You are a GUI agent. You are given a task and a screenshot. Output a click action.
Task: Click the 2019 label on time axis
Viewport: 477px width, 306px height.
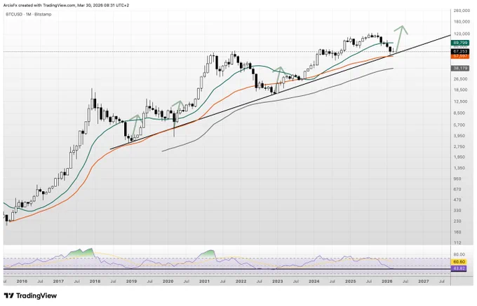coord(131,281)
